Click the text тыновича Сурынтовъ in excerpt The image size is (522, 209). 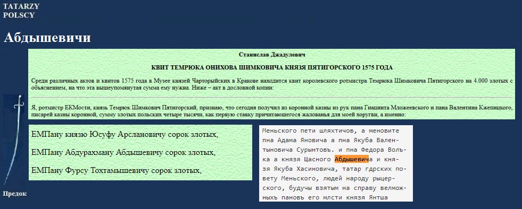pyautogui.click(x=297, y=150)
